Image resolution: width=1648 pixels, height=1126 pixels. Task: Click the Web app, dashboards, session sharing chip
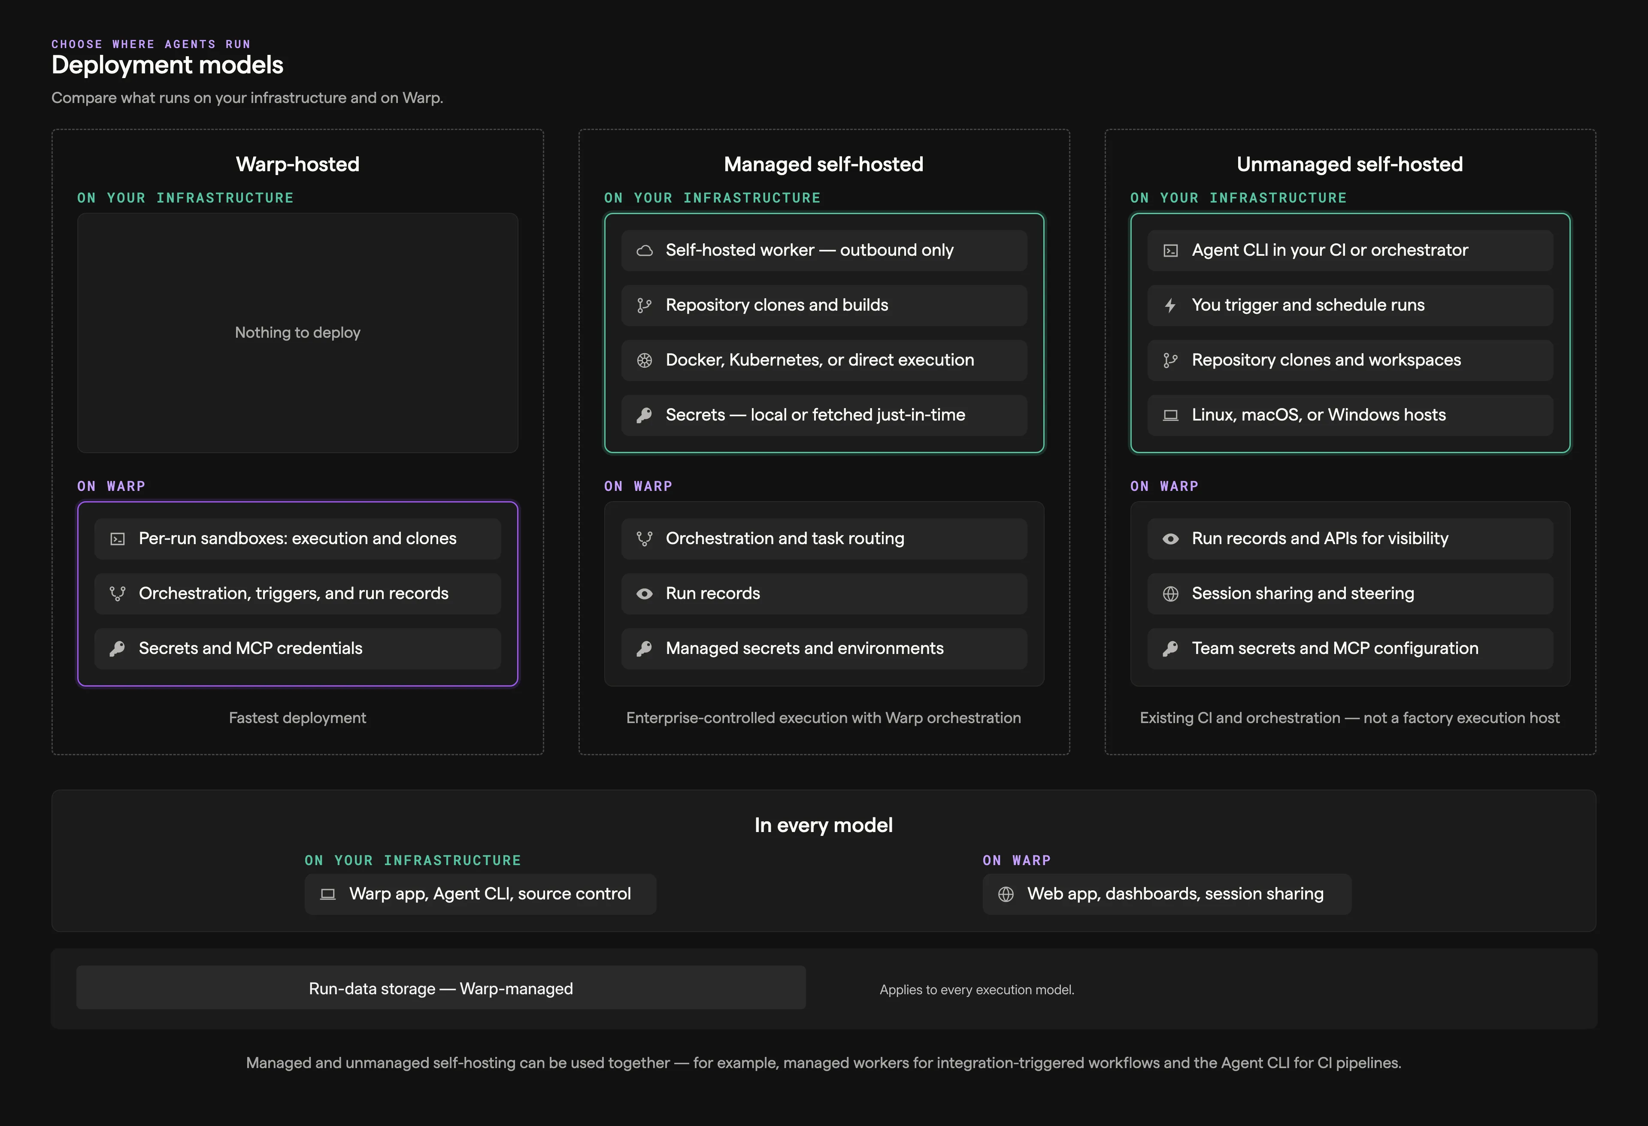(1166, 894)
